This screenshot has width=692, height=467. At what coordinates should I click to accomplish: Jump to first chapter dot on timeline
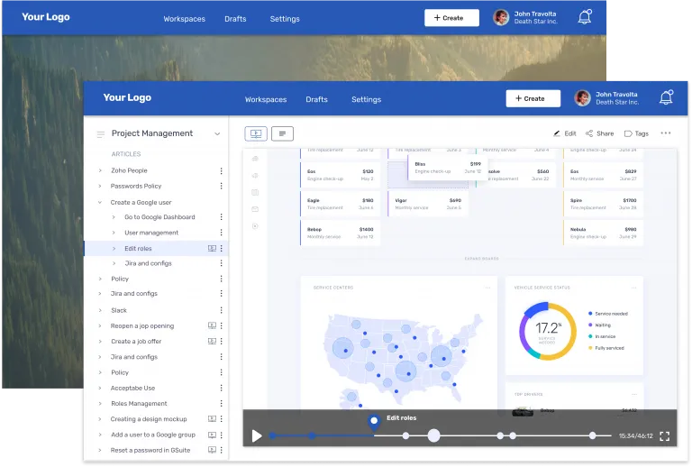(x=273, y=435)
